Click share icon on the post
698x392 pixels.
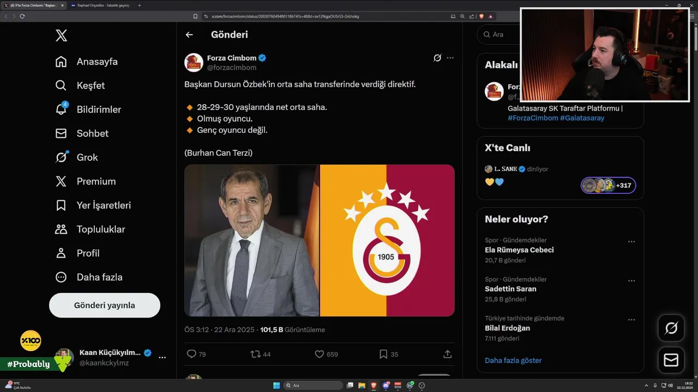coord(447,354)
